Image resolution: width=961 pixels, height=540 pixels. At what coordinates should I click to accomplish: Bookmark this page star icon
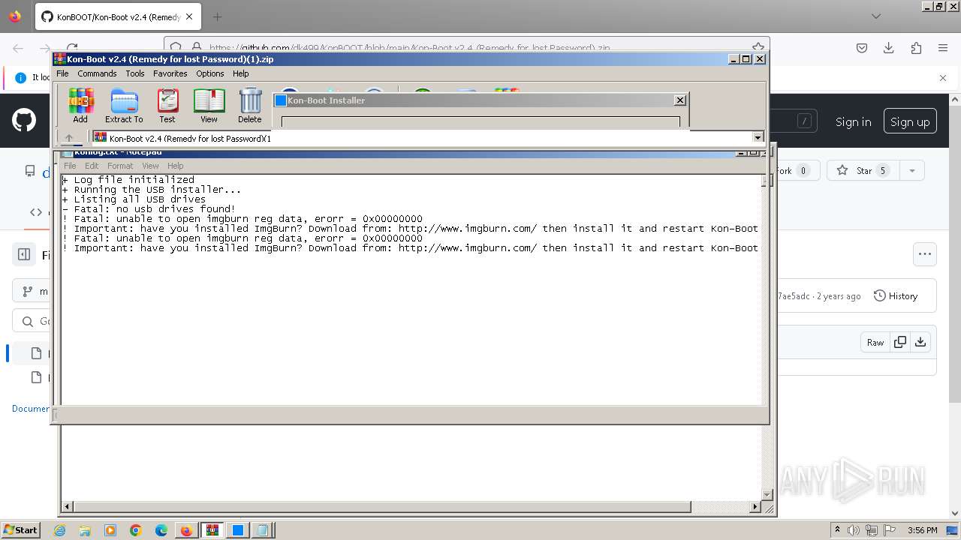pyautogui.click(x=758, y=46)
